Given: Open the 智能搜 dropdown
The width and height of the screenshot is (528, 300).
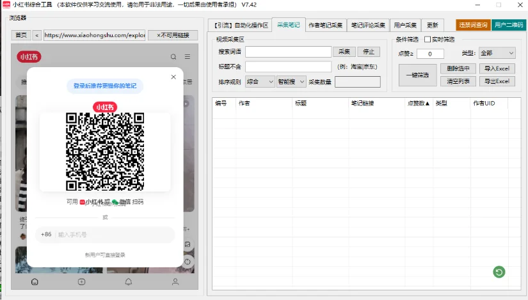Looking at the screenshot, I should [291, 81].
